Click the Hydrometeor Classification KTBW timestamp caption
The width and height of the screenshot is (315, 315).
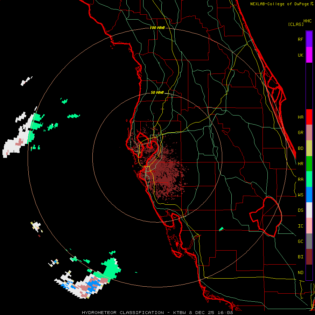(157, 313)
